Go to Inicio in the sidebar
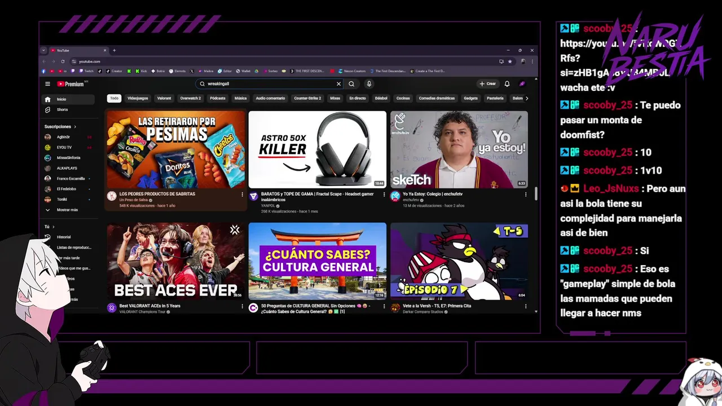This screenshot has width=722, height=406. click(69, 99)
